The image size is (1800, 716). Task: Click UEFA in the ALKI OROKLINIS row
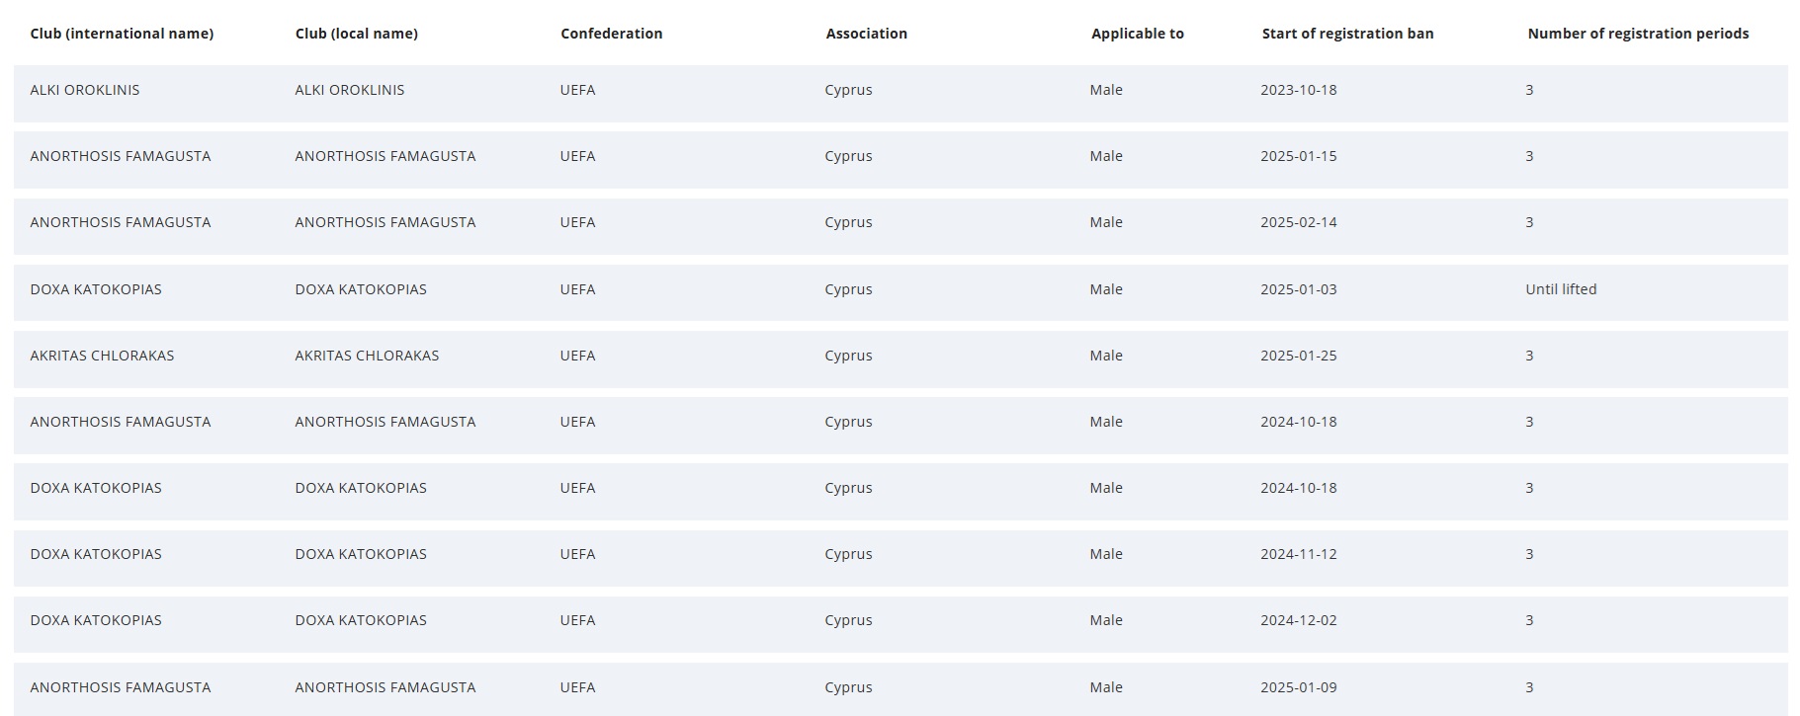click(x=577, y=90)
